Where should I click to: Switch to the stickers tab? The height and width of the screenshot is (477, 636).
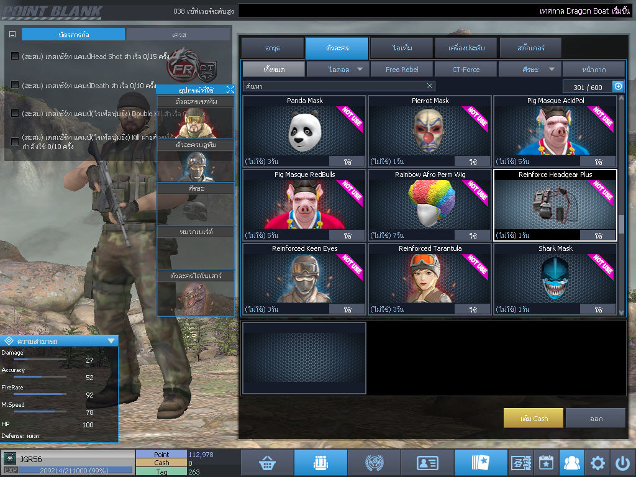point(530,48)
